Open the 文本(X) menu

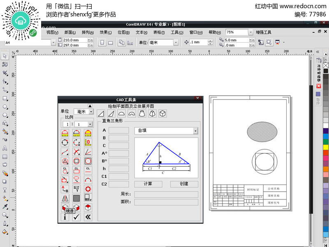coord(141,32)
